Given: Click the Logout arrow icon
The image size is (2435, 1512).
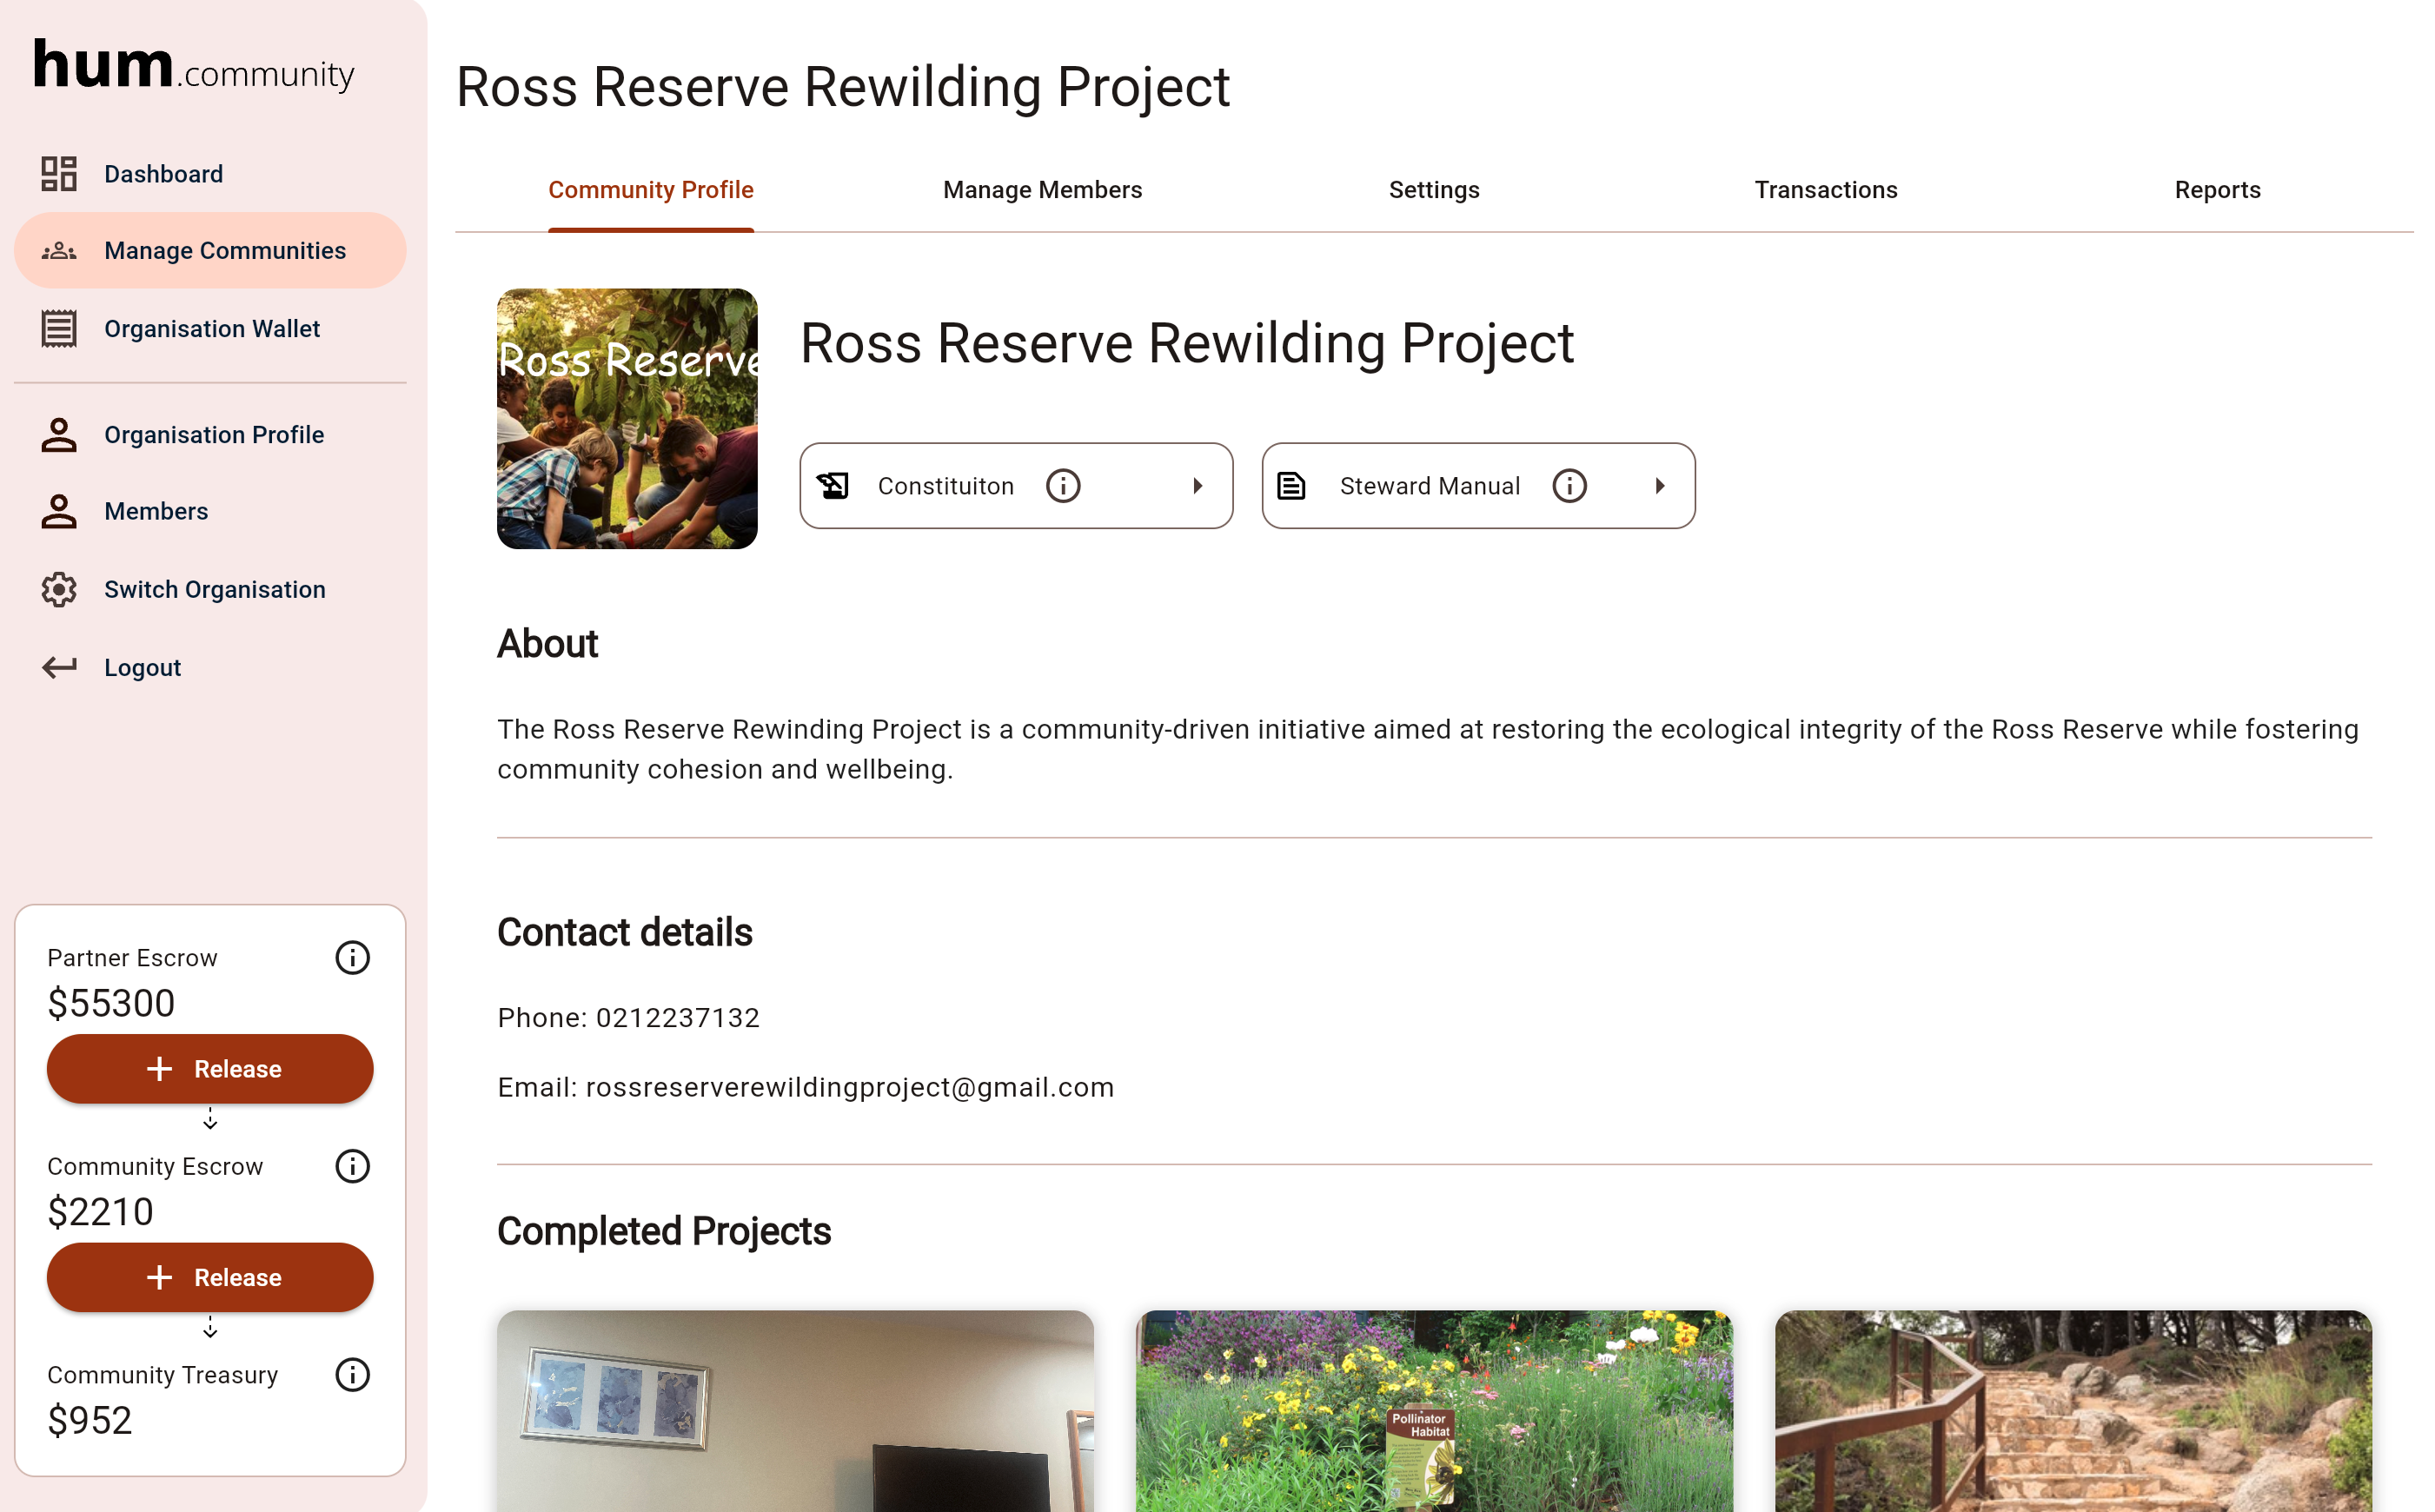Looking at the screenshot, I should click(59, 667).
